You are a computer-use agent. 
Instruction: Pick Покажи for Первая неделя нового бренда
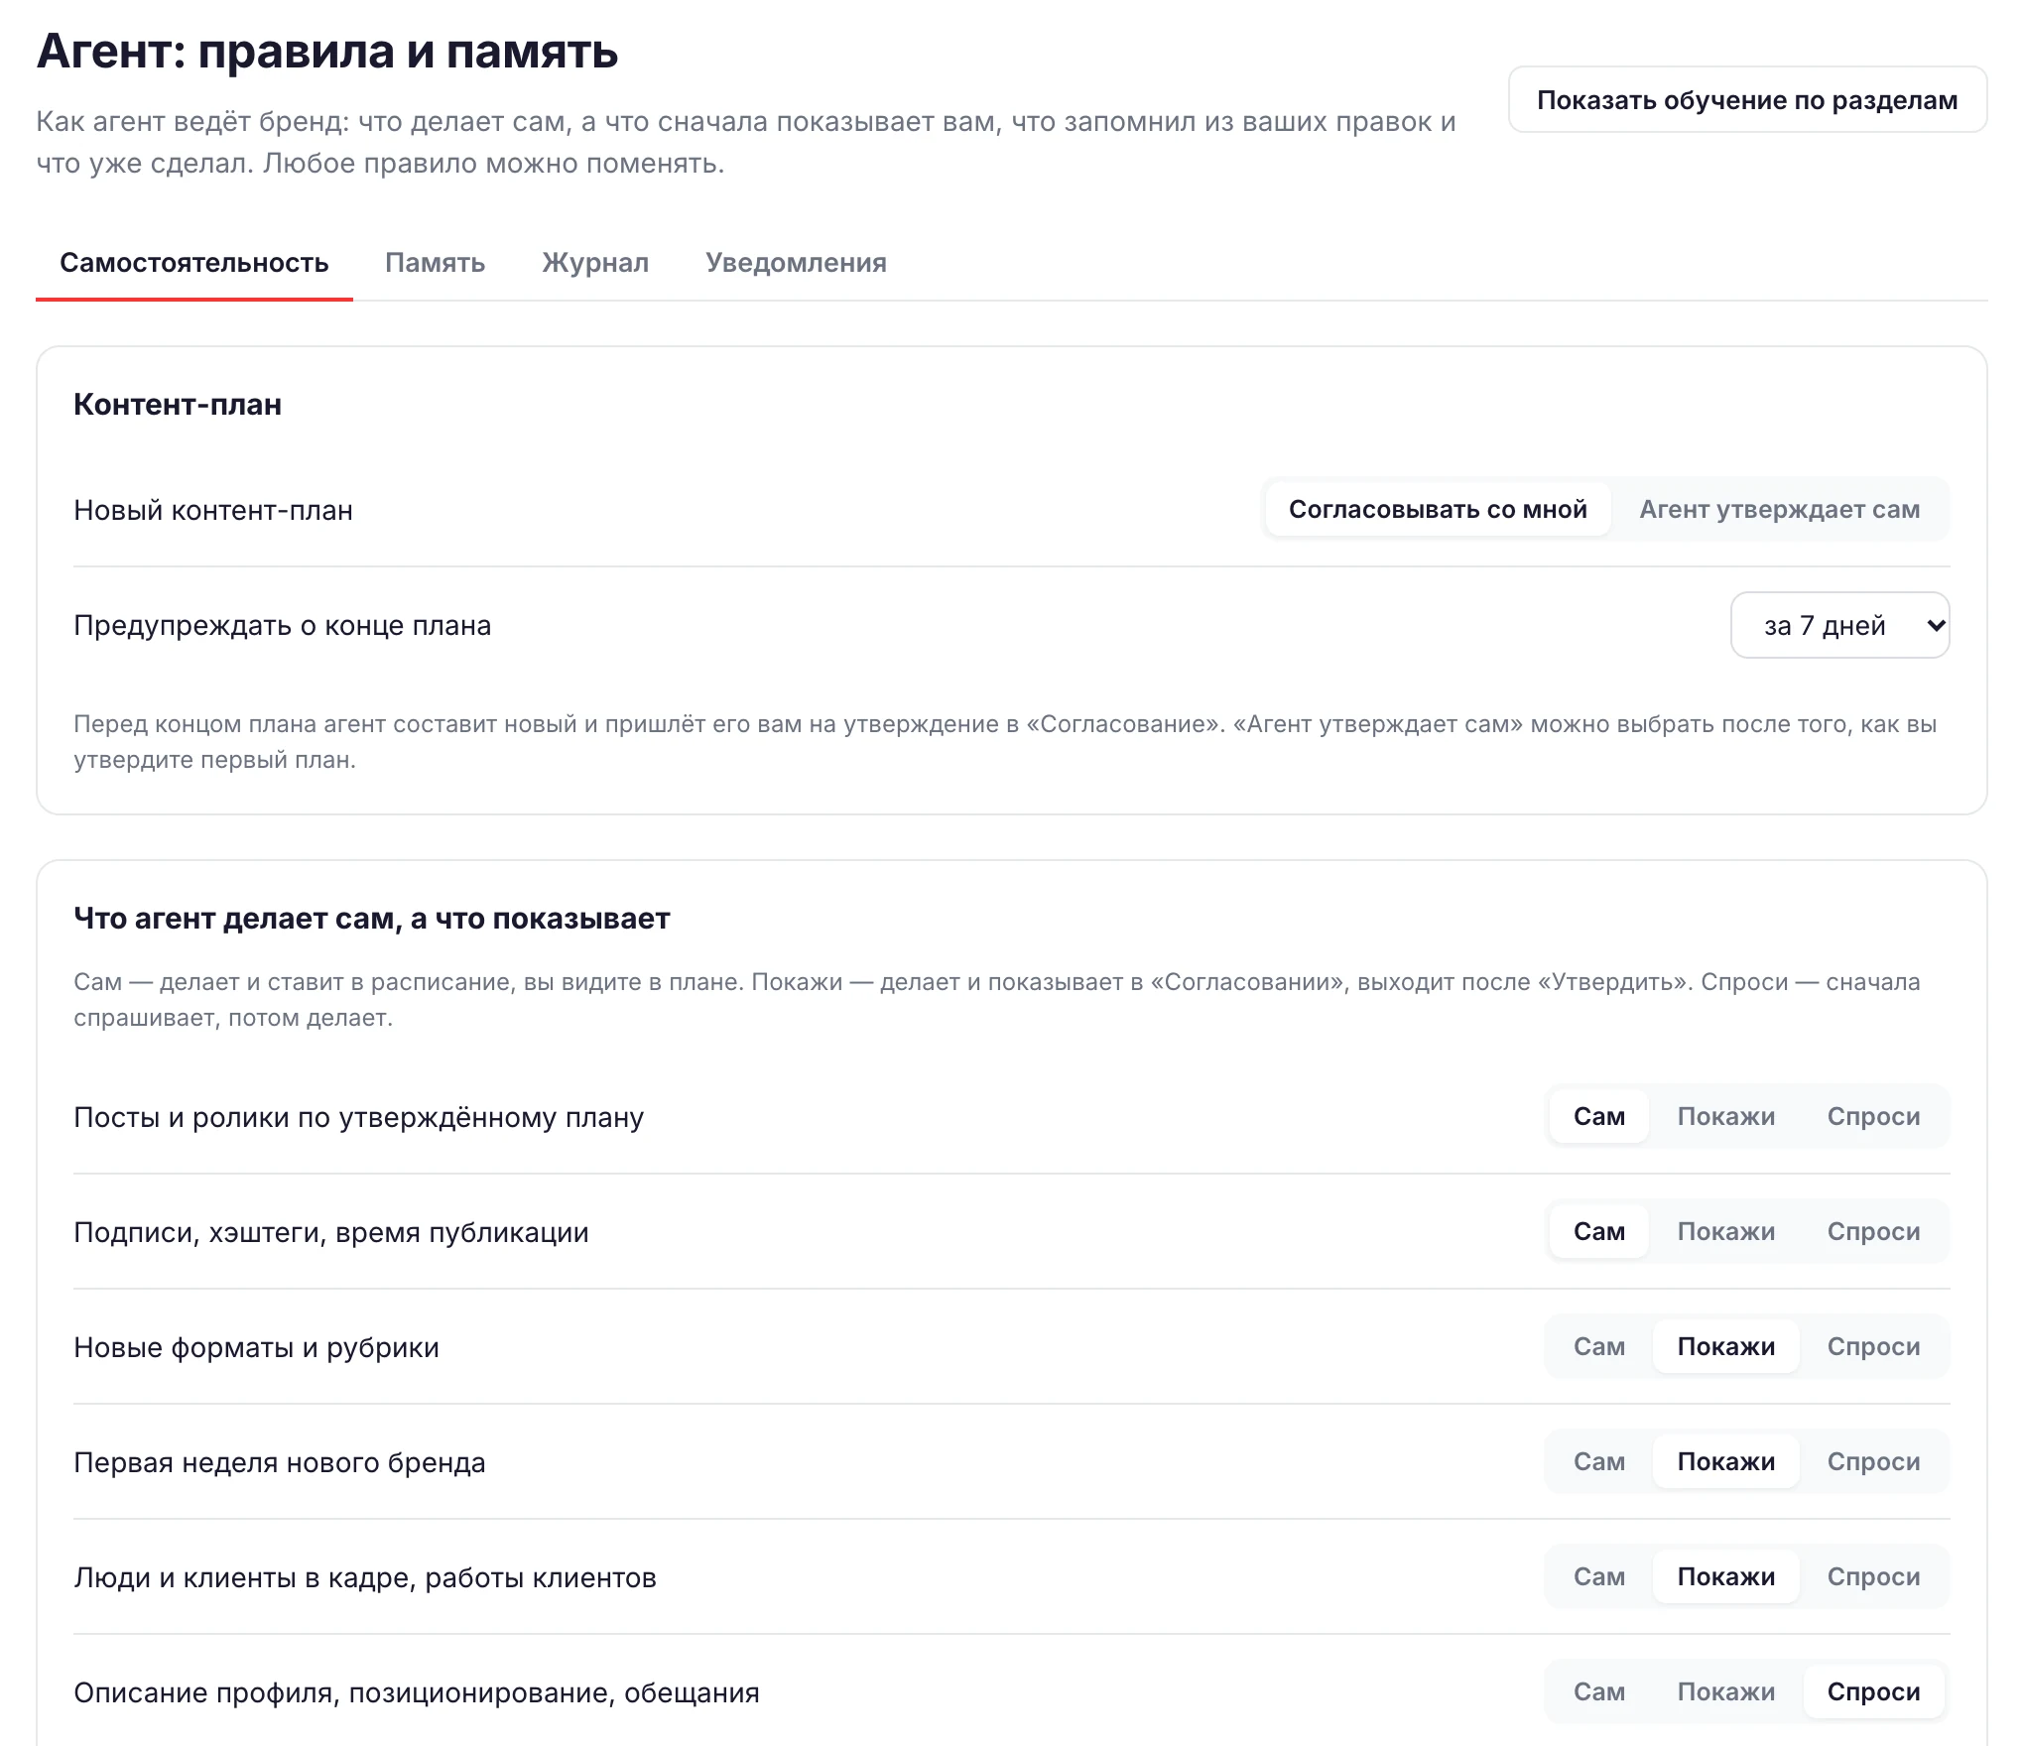[x=1725, y=1461]
